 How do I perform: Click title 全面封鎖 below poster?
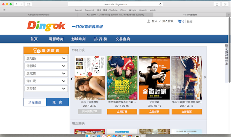pos(154,102)
